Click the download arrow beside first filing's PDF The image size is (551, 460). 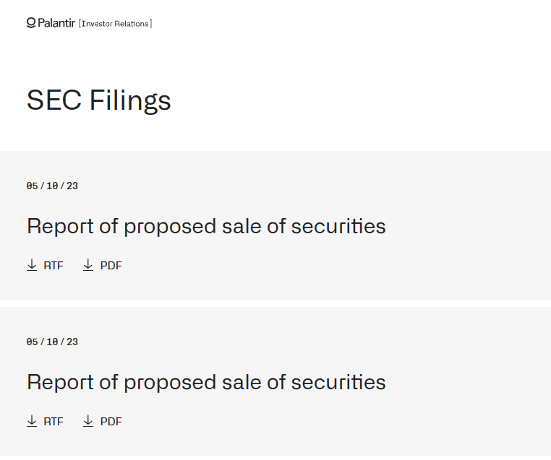88,265
